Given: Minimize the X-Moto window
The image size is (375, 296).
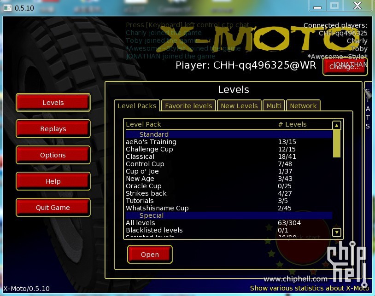Looking at the screenshot, I should tap(317, 6).
